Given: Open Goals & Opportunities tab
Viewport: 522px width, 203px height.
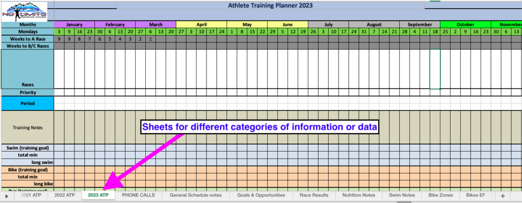Looking at the screenshot, I should pos(261,195).
